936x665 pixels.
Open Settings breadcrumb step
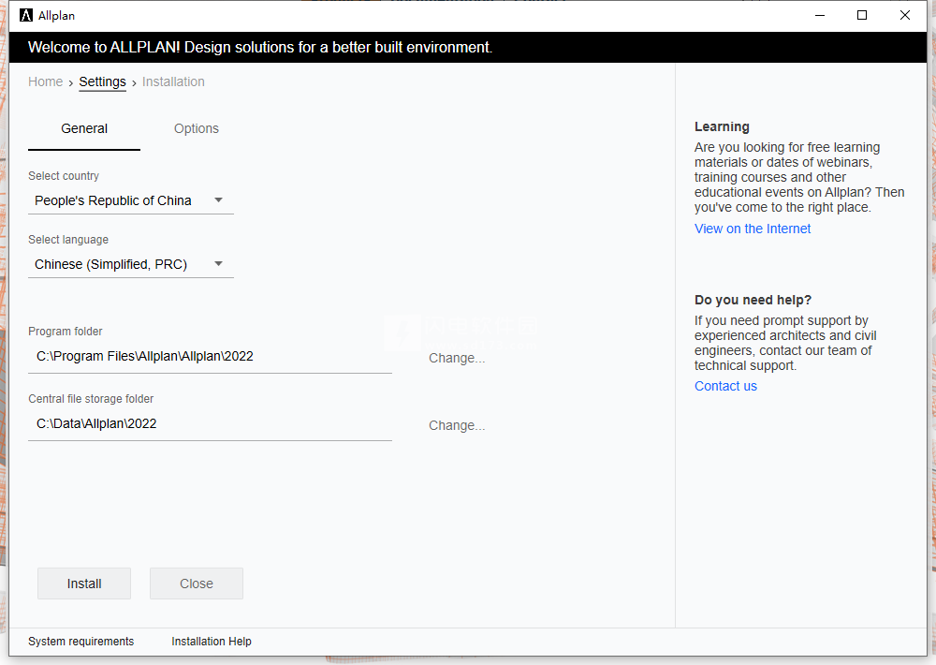103,81
